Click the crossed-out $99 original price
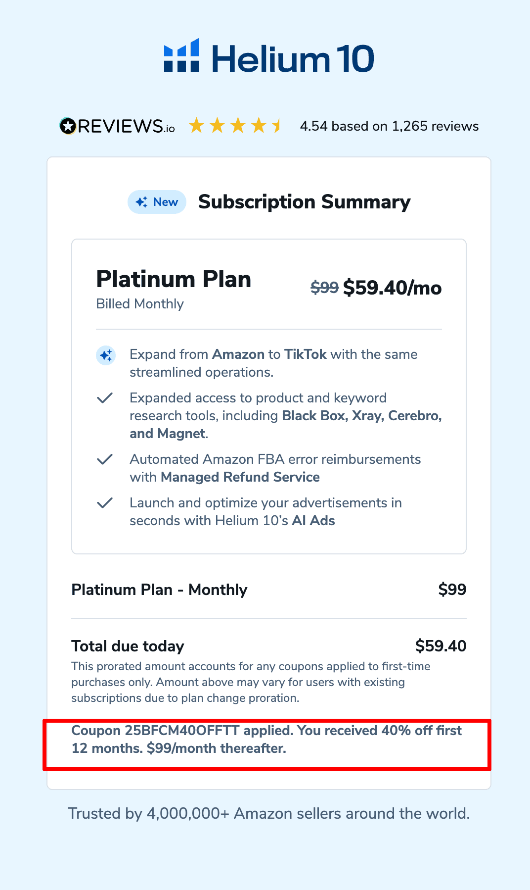Viewport: 530px width, 890px height. pyautogui.click(x=324, y=288)
